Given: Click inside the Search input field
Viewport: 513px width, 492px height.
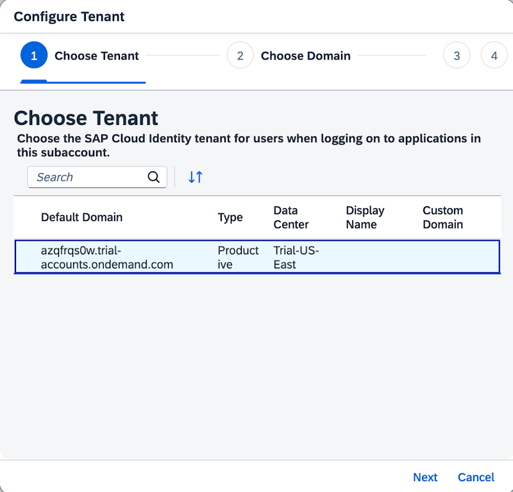Looking at the screenshot, I should [x=87, y=177].
